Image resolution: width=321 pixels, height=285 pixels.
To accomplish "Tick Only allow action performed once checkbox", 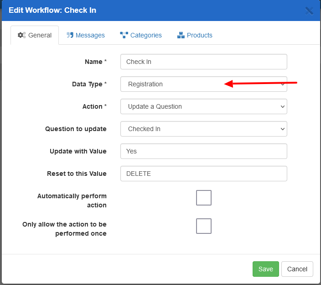I will click(204, 226).
